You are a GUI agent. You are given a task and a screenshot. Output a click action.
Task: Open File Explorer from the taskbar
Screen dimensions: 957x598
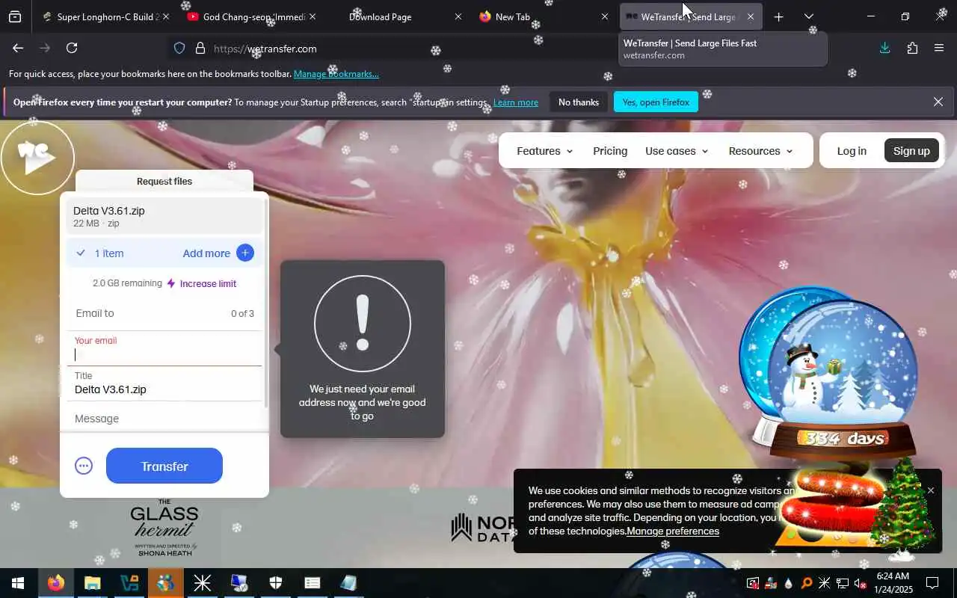(92, 583)
